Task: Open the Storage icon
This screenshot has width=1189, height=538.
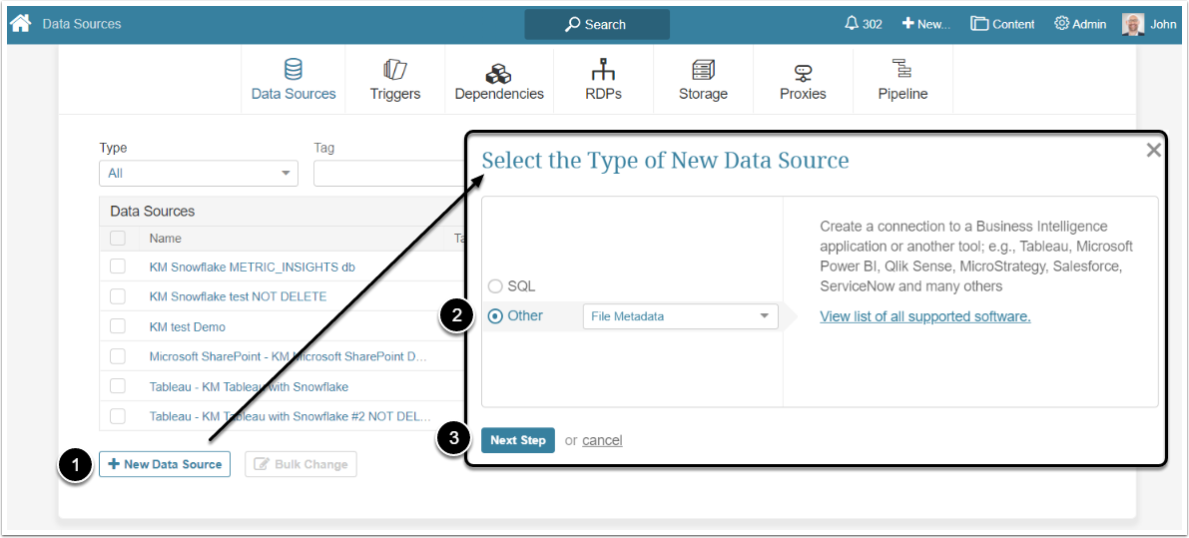Action: pos(703,70)
